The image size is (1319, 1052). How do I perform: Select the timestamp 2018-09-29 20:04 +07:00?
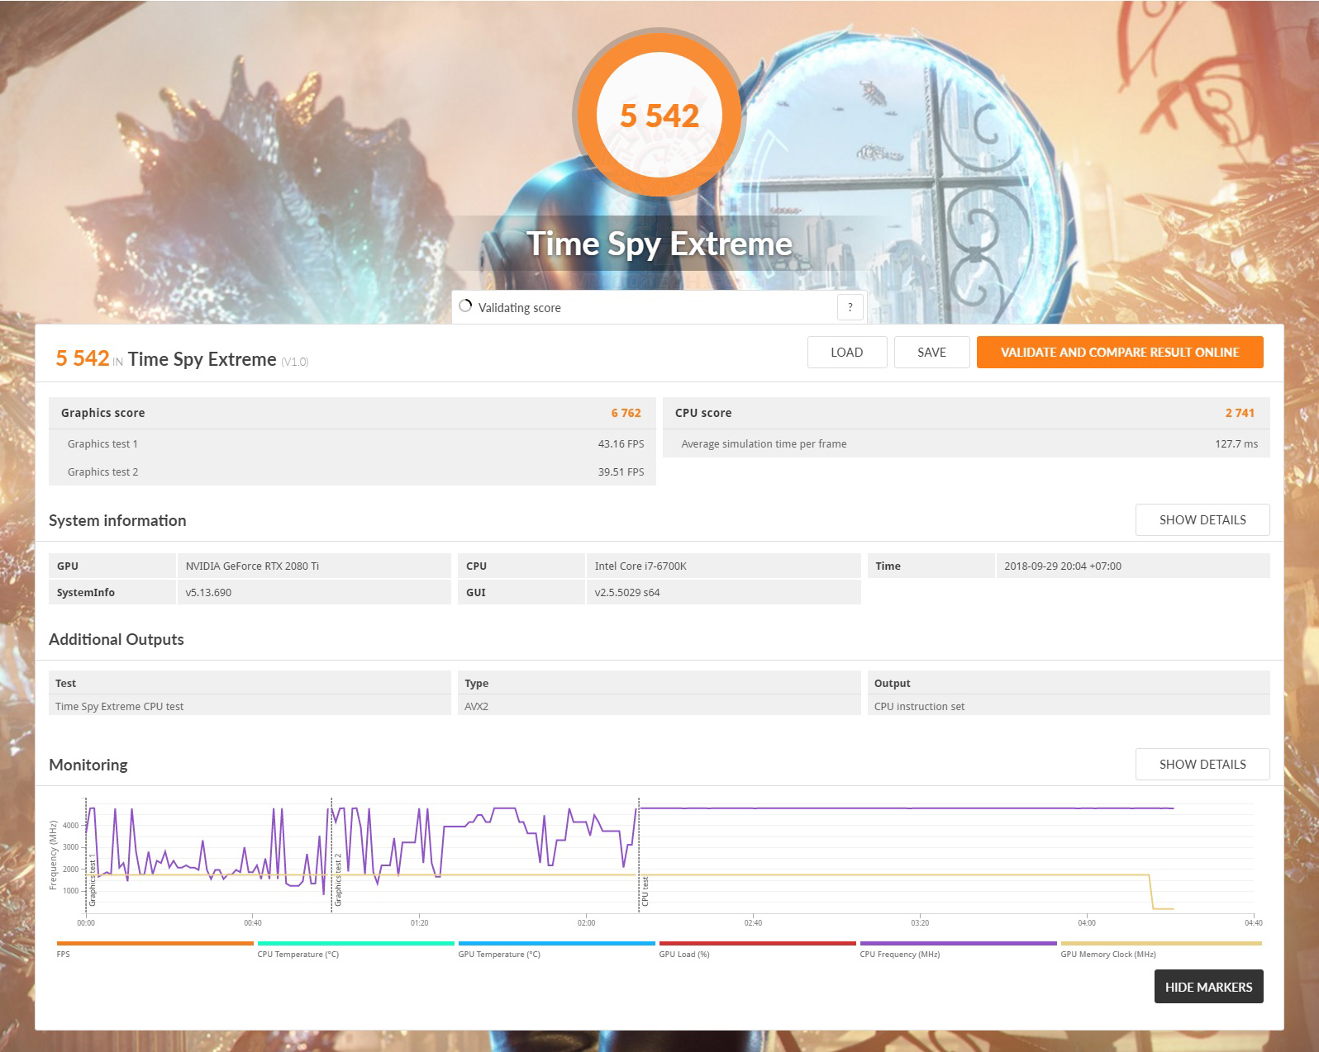point(1063,566)
